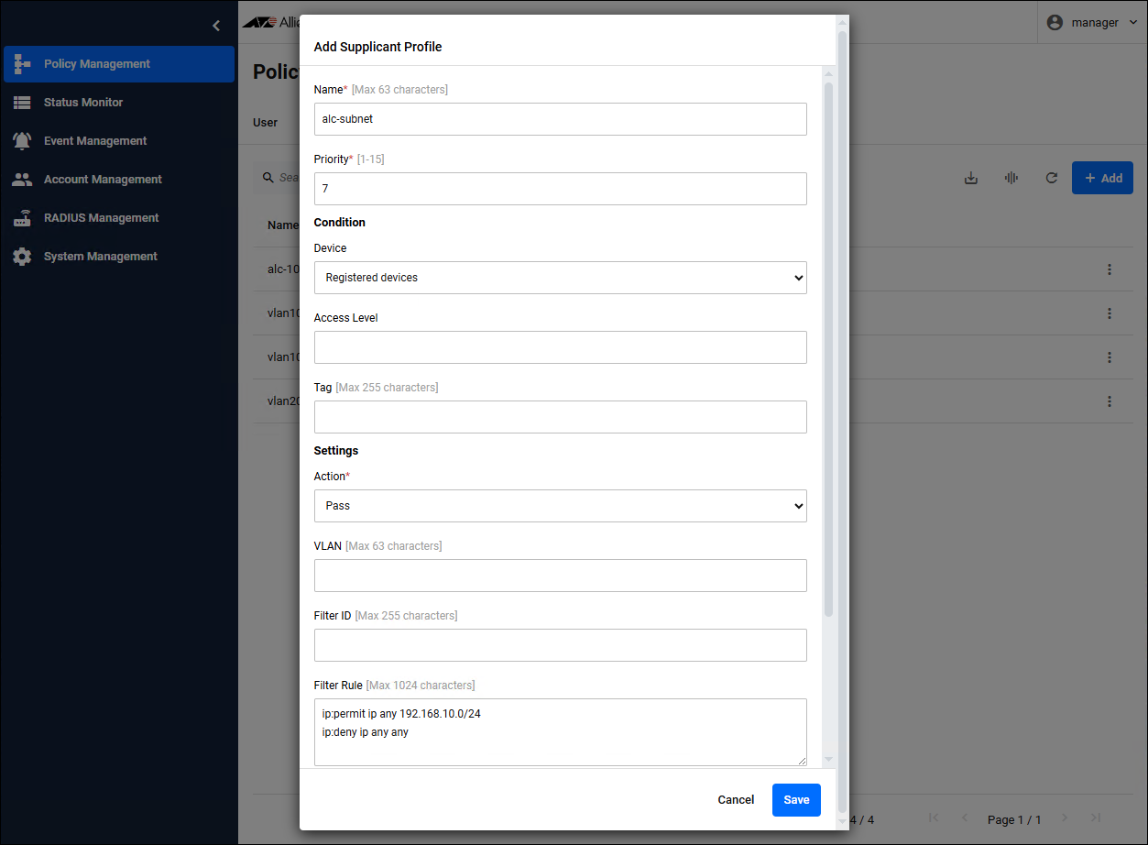
Task: Click the Access Level input field
Action: (560, 347)
